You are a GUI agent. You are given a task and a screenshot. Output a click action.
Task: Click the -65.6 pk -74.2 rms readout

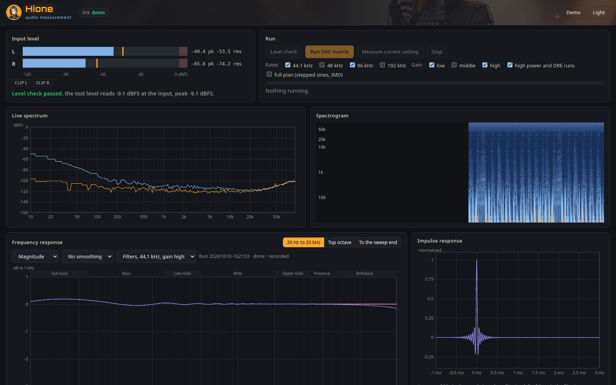click(x=216, y=64)
